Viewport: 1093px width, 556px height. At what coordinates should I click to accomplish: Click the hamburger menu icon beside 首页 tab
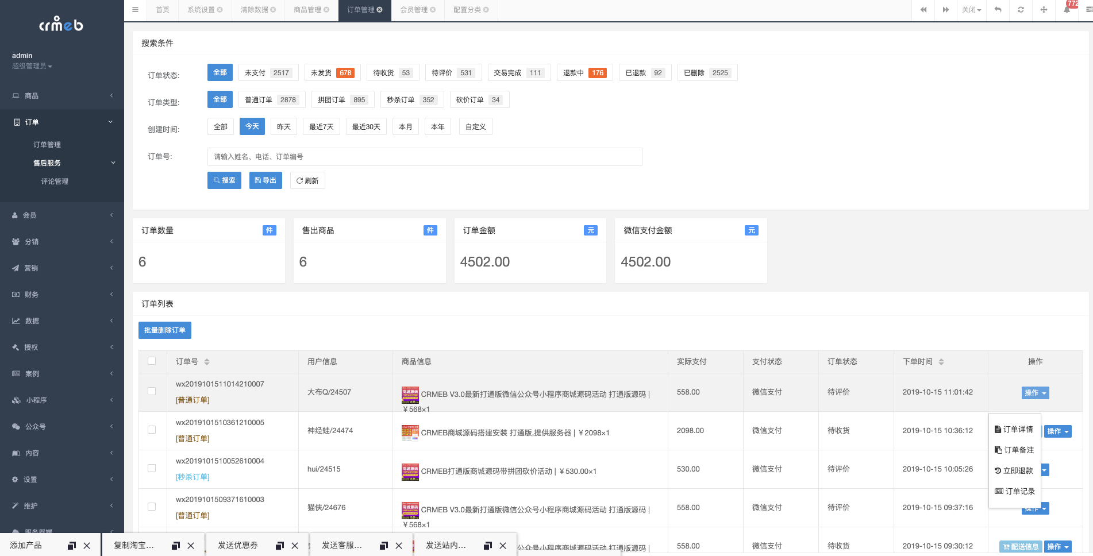coord(135,9)
